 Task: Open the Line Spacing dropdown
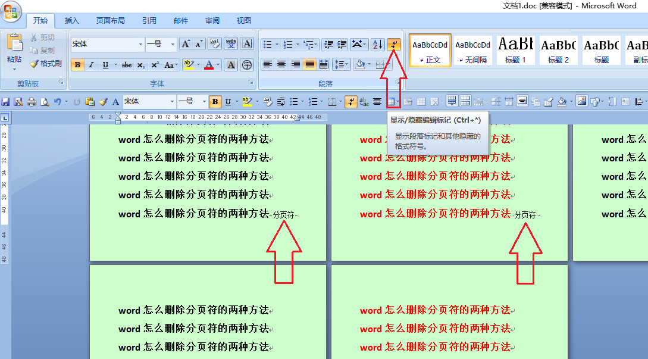(x=342, y=64)
